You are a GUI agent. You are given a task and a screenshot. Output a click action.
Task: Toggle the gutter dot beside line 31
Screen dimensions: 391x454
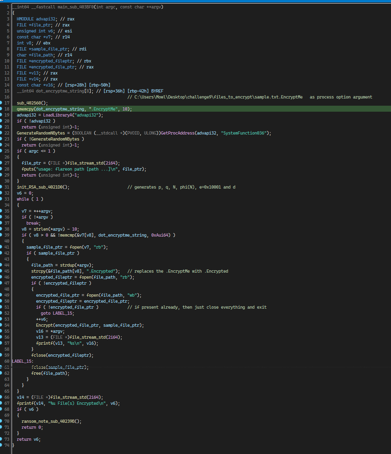click(x=1, y=187)
